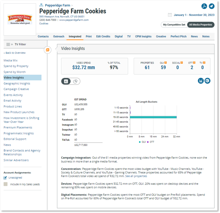Toggle OLV legend color marker

coord(140,142)
